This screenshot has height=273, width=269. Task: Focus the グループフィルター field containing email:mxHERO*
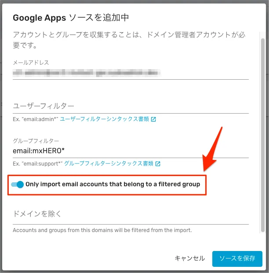(x=131, y=151)
